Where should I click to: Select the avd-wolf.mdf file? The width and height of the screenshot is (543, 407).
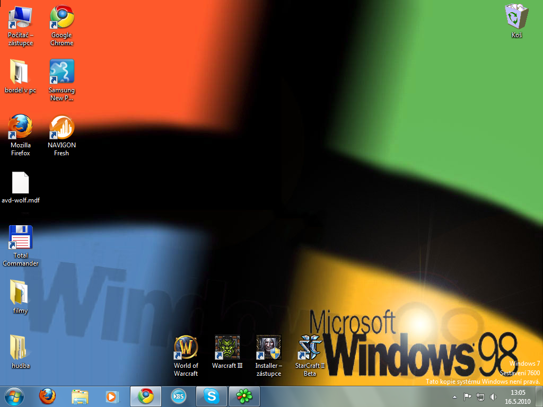coord(21,183)
